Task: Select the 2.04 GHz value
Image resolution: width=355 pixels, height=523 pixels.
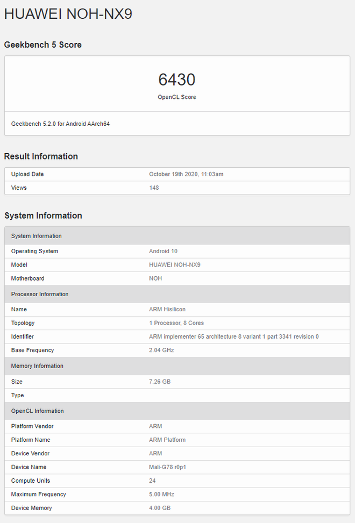Action: pos(161,350)
